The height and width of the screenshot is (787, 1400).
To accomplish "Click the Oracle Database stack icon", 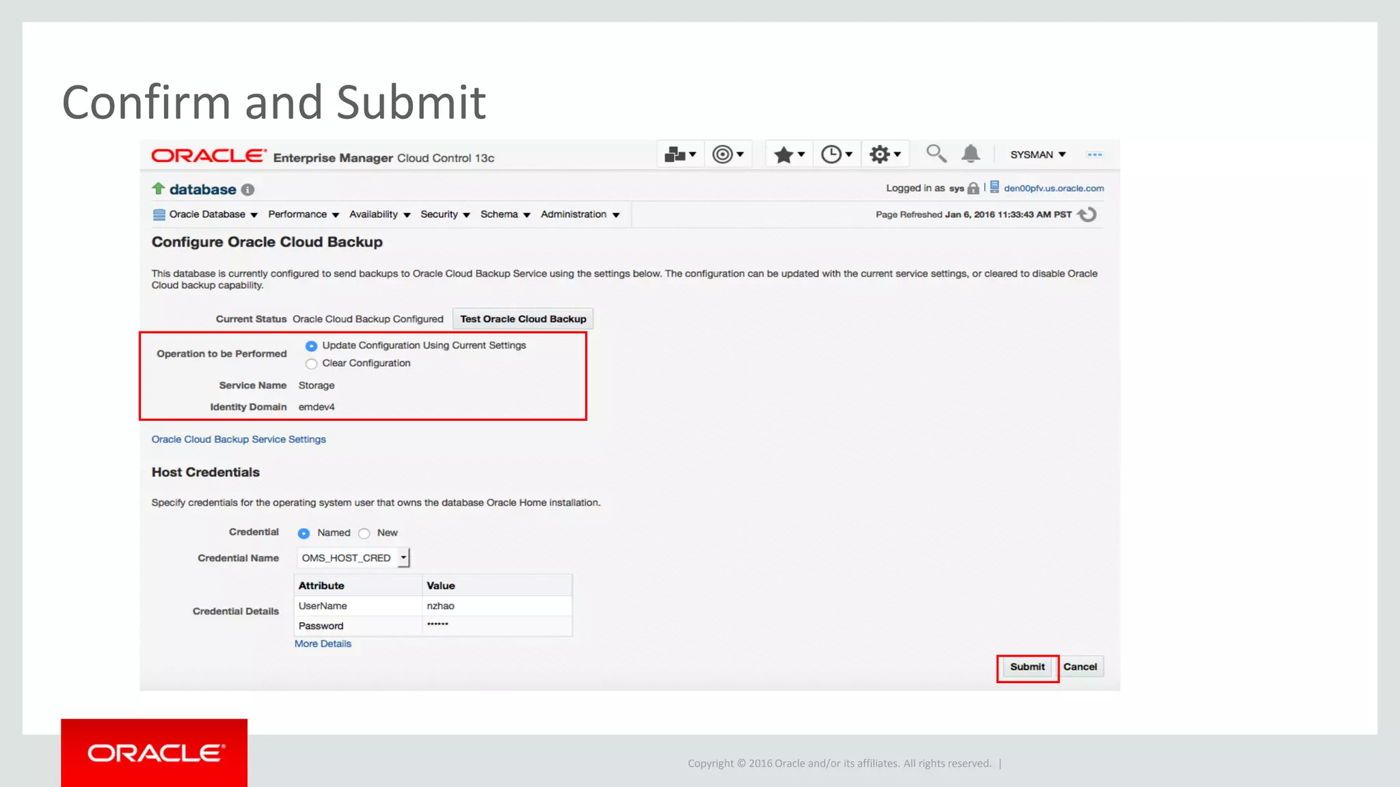I will pos(159,215).
